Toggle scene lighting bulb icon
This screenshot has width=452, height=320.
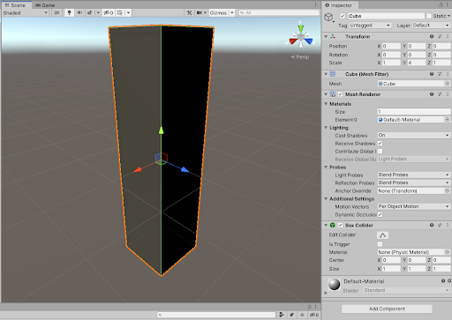pyautogui.click(x=69, y=12)
